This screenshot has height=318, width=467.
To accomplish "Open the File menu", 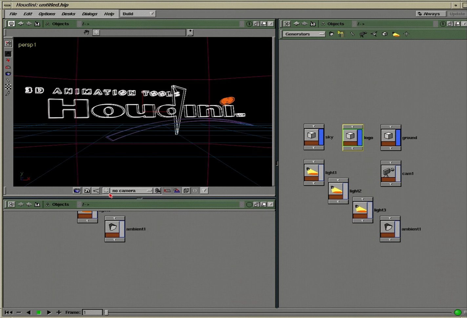I will [13, 14].
